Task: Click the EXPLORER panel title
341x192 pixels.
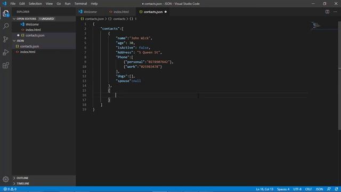Action: (23, 12)
